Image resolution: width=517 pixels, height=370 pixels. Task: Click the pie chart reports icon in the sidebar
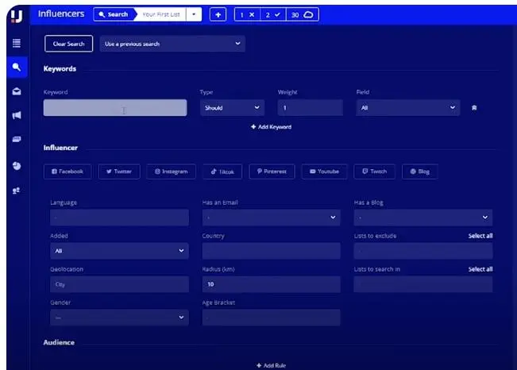click(16, 165)
